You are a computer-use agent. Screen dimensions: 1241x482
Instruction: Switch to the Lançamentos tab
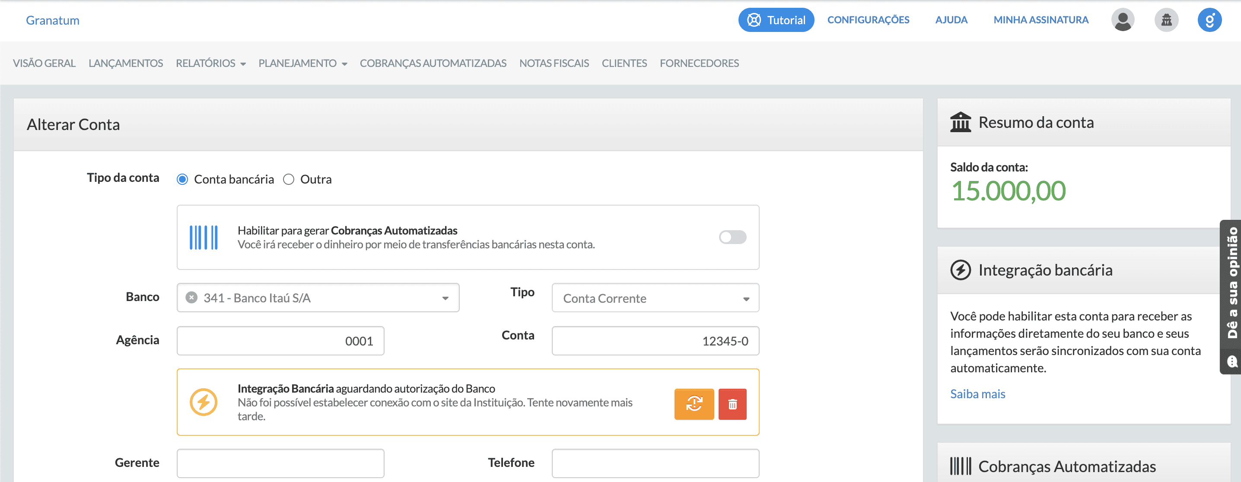point(125,63)
